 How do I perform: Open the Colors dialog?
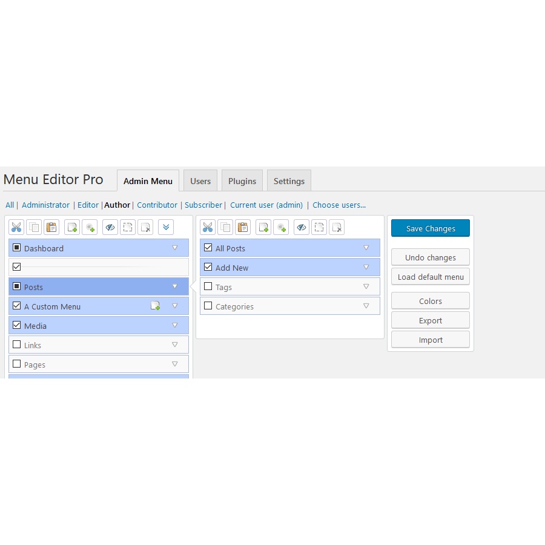[x=430, y=300]
